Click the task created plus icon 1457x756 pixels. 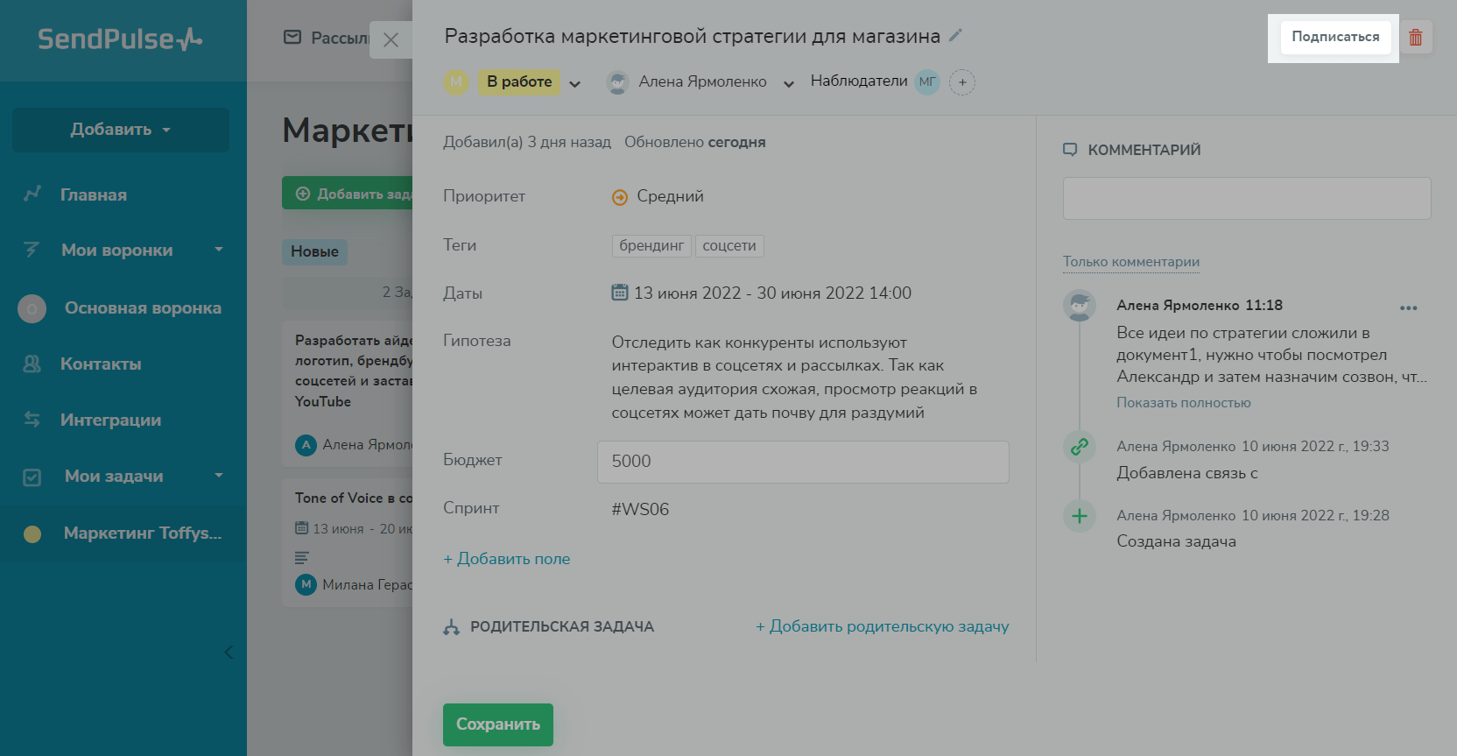click(1080, 516)
